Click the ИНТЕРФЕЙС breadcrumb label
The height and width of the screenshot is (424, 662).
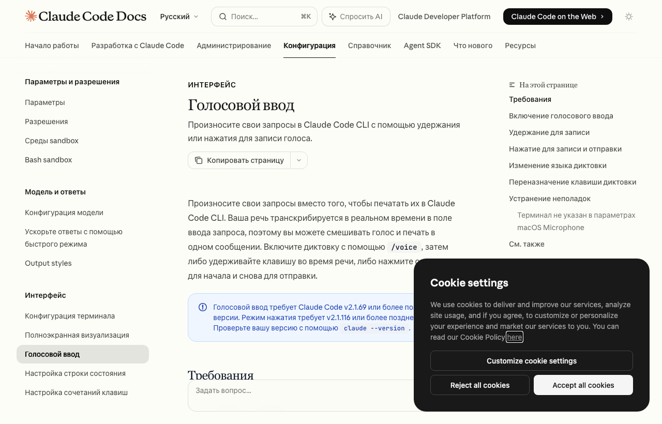(212, 85)
